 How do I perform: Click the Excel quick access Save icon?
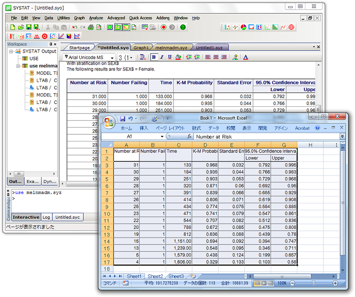click(123, 119)
